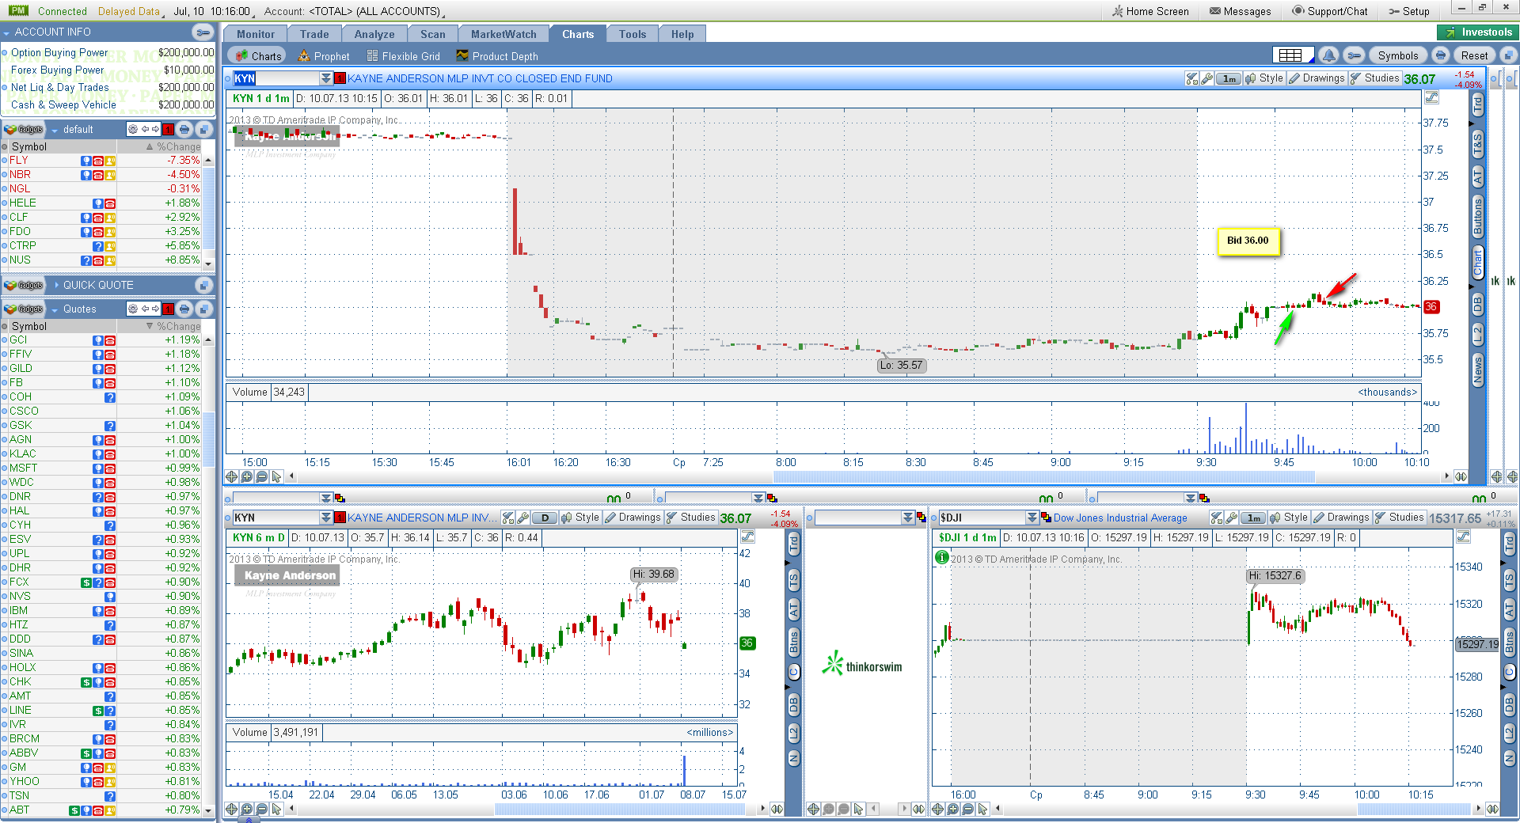Go to previous watchlist with left arrow
This screenshot has height=823, width=1520.
(x=145, y=129)
